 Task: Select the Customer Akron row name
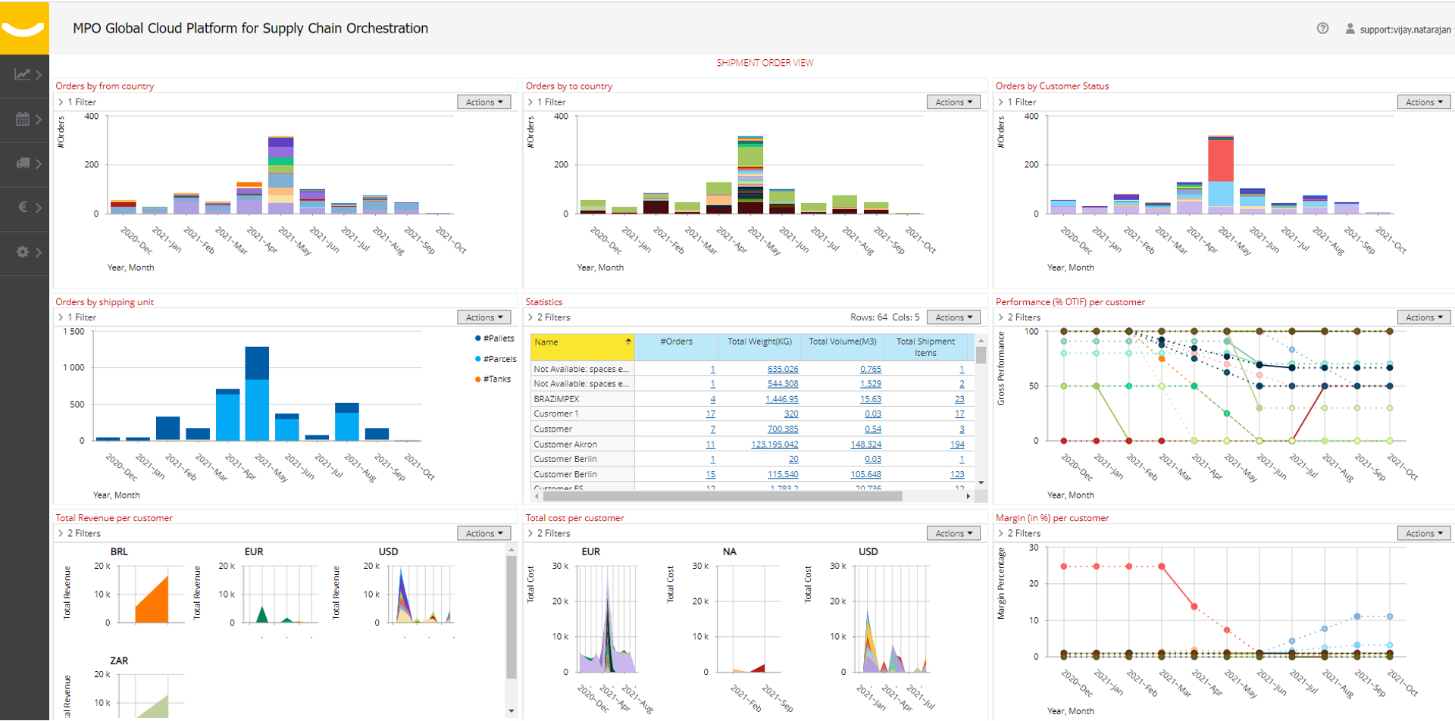565,445
